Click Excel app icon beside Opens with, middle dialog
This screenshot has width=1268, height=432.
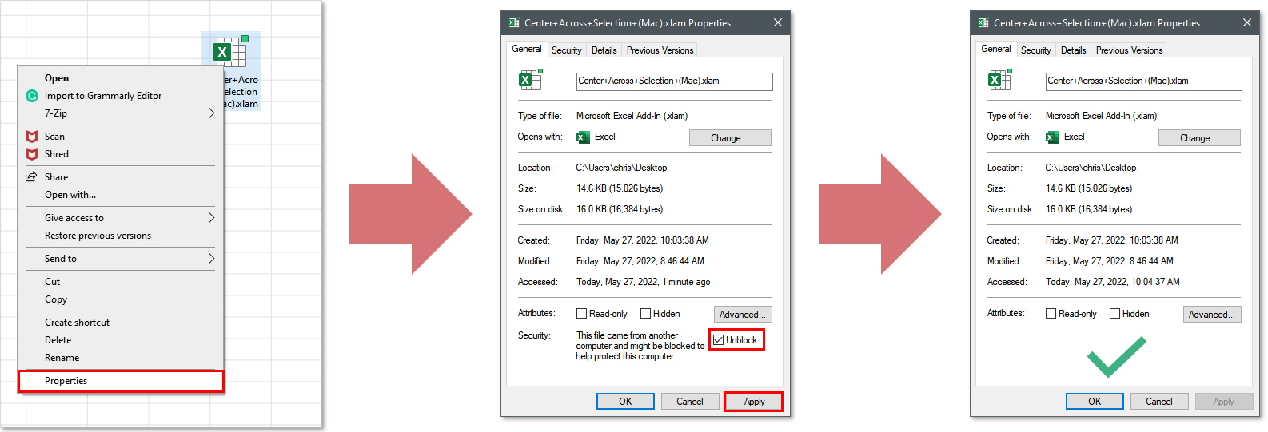coord(583,137)
